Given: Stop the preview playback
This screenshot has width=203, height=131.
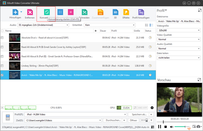Looking at the screenshot, I should tap(165, 127).
